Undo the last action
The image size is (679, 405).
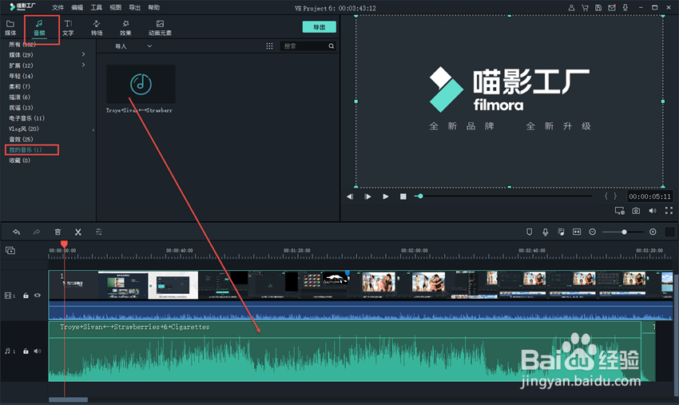pyautogui.click(x=17, y=232)
